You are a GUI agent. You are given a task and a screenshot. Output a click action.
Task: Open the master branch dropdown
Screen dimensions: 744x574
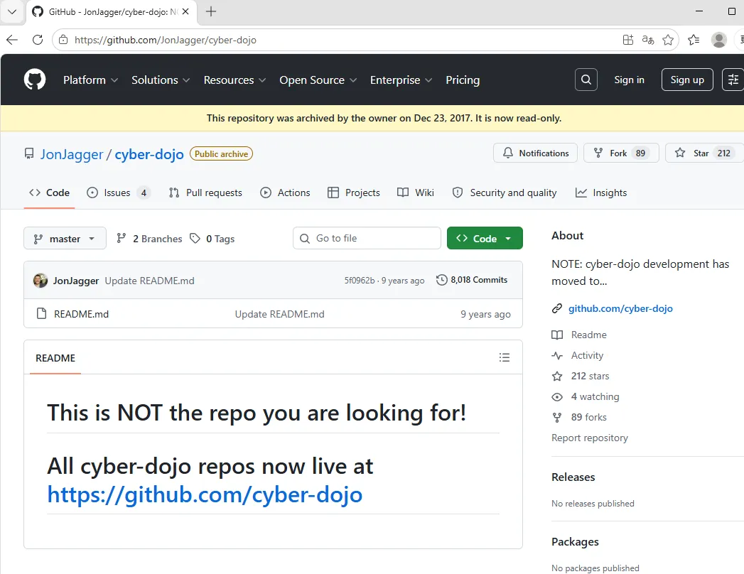click(65, 238)
